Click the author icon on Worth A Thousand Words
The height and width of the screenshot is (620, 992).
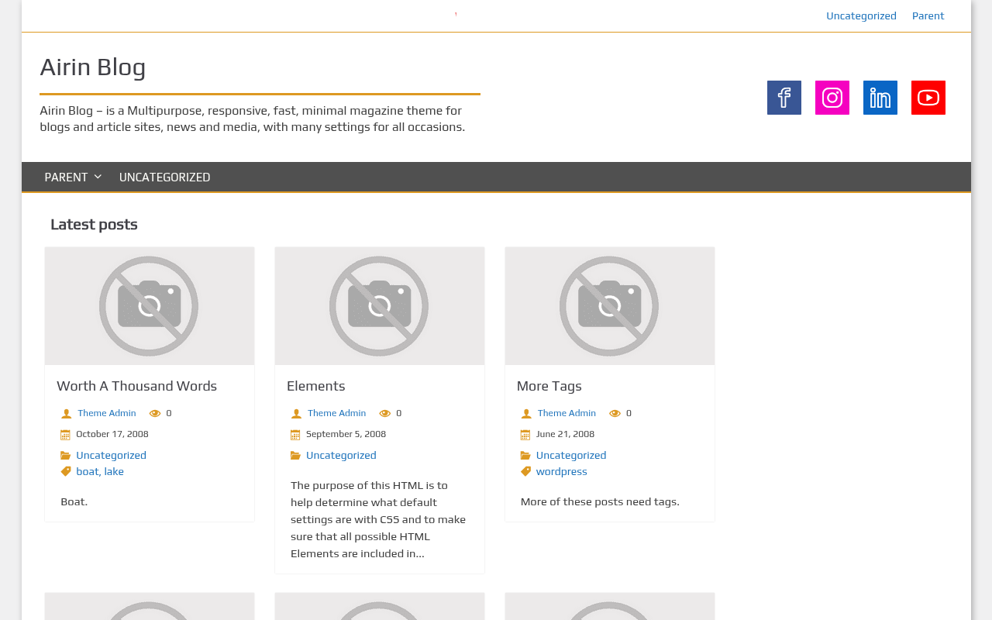click(66, 414)
